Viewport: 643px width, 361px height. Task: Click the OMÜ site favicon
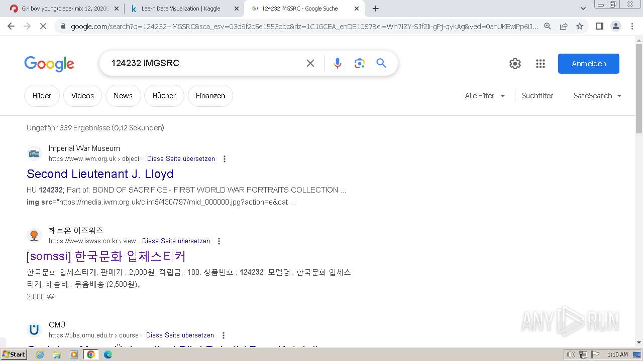[x=34, y=330]
